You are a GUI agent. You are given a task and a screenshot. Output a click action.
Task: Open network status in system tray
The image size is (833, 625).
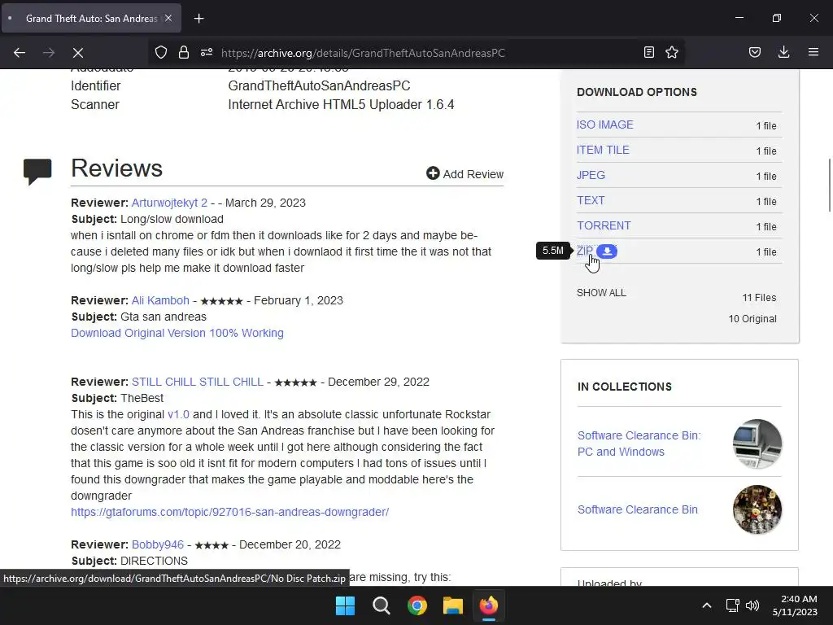tap(733, 605)
